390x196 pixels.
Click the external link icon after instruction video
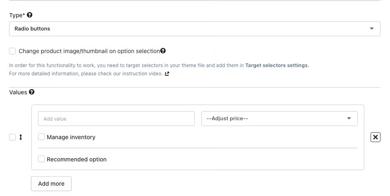click(x=167, y=74)
